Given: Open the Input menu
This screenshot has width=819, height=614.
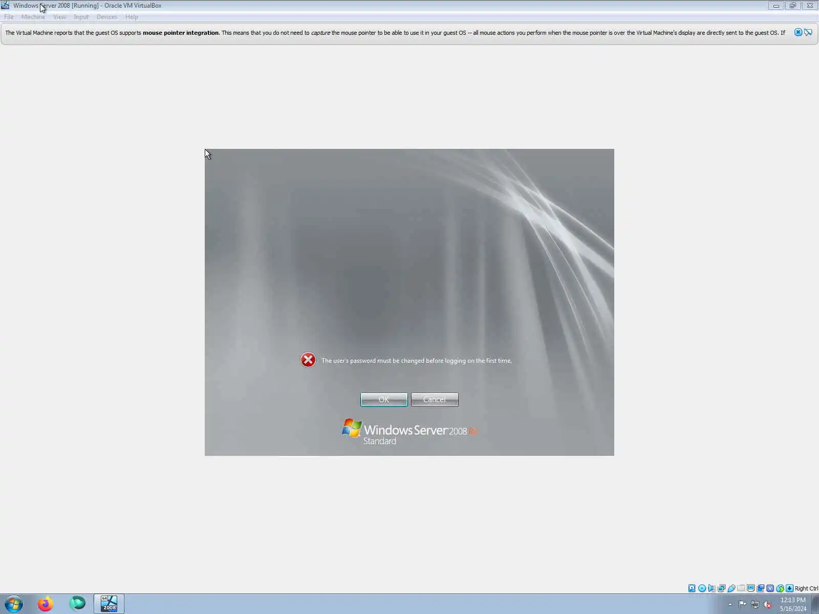Looking at the screenshot, I should (81, 17).
